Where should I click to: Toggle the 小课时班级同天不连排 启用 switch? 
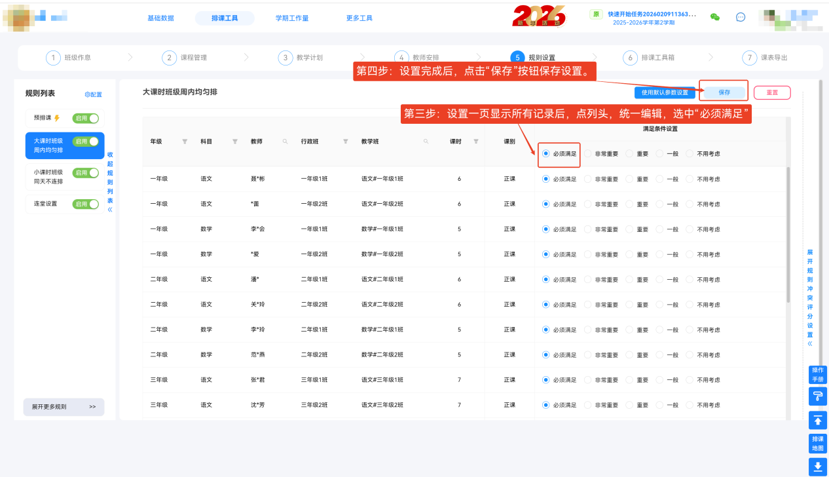(86, 173)
